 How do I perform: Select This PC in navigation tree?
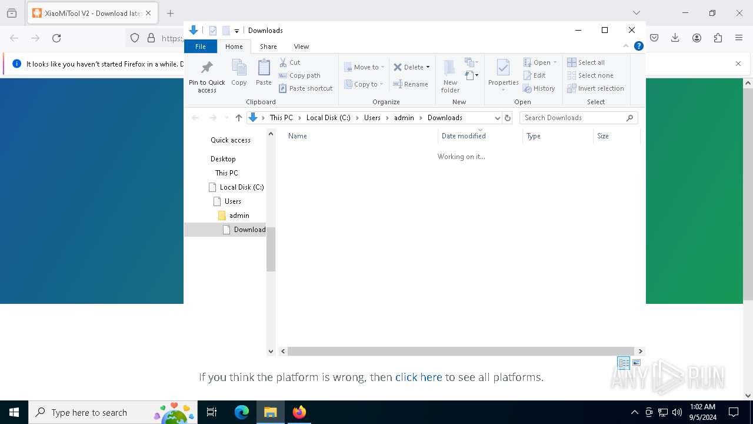tap(226, 173)
